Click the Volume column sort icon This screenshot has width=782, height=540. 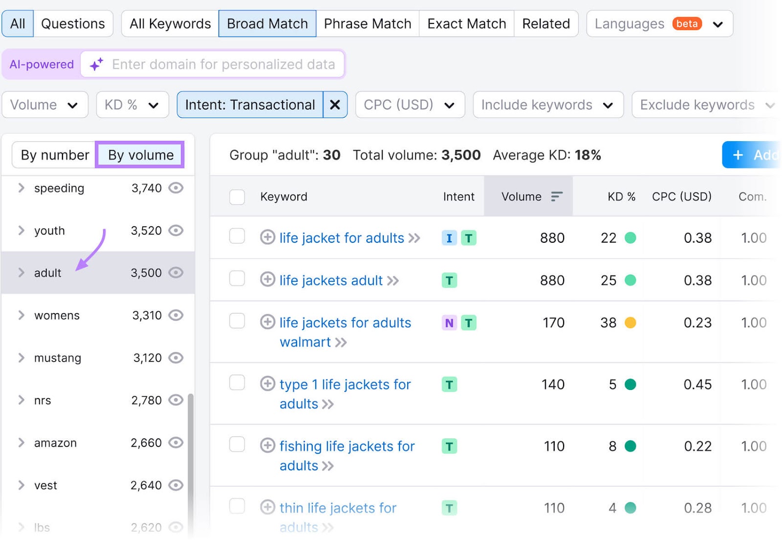[x=557, y=196]
